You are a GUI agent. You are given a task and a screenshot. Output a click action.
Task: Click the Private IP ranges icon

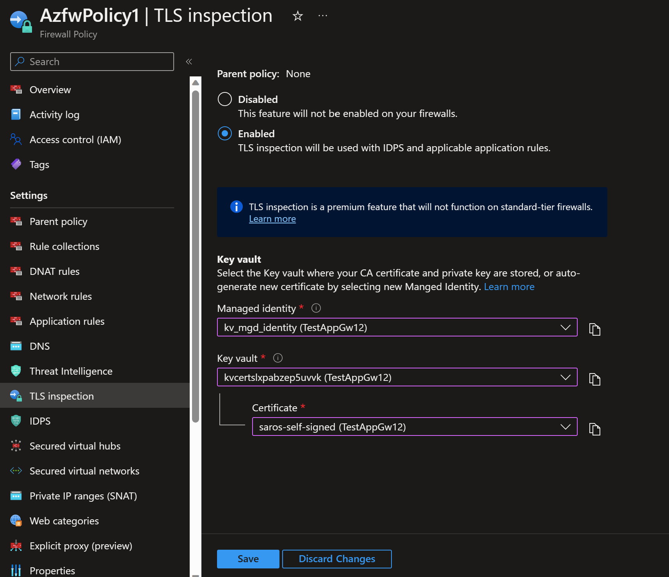pyautogui.click(x=16, y=496)
